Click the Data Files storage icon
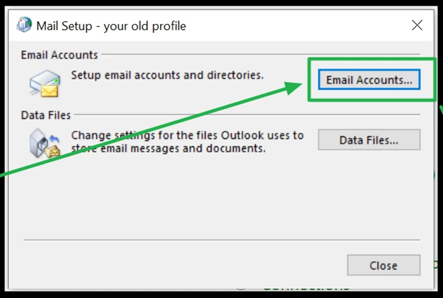Viewport: 443px width, 298px height. tap(44, 142)
